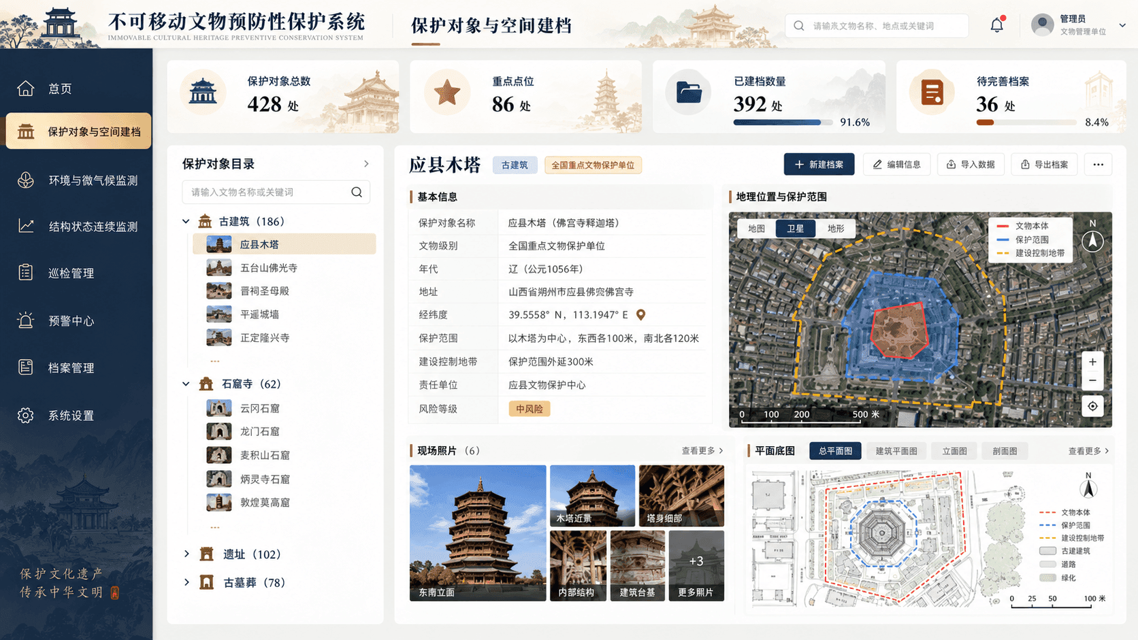Click 查看更多 for floor plans

[x=1089, y=451]
